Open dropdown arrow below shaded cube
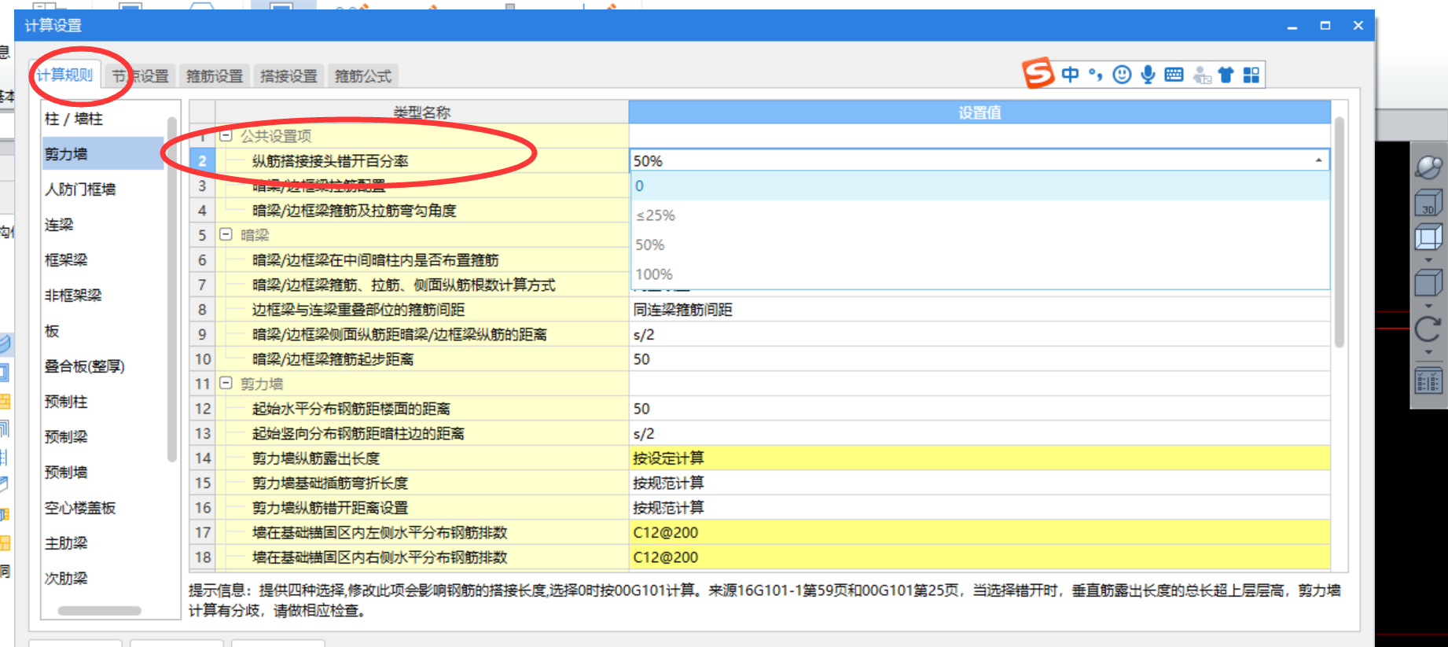Image resolution: width=1448 pixels, height=647 pixels. pyautogui.click(x=1428, y=305)
